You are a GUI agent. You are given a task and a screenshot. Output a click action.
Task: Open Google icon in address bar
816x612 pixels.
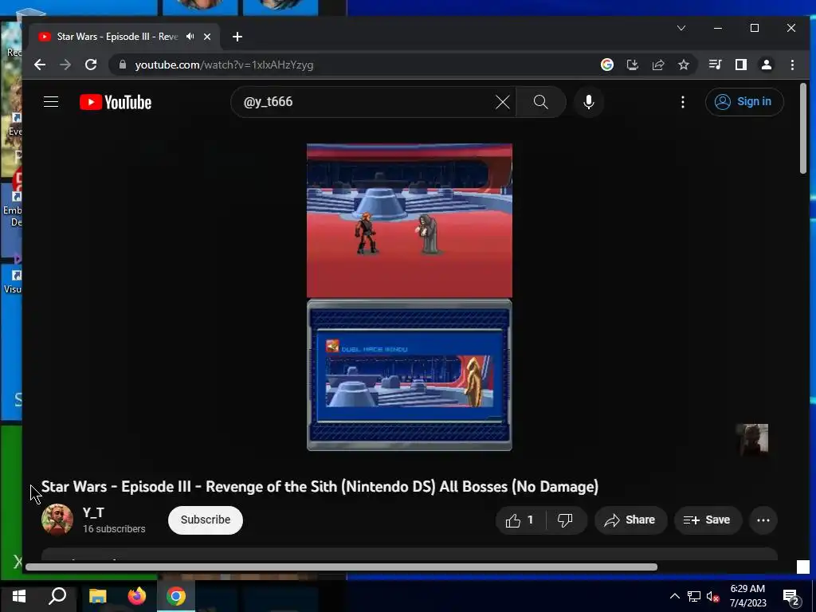click(606, 65)
